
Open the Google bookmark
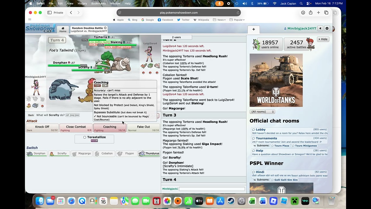click(148, 20)
